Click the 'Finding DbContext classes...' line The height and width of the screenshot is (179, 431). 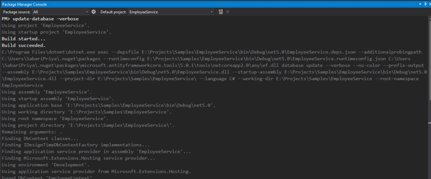[40, 138]
